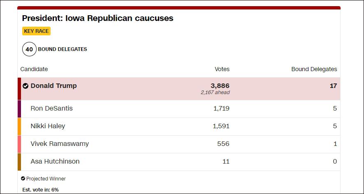The image size is (364, 194).
Task: Click the Projected Winner legend checkmark icon
Action: [x=23, y=178]
